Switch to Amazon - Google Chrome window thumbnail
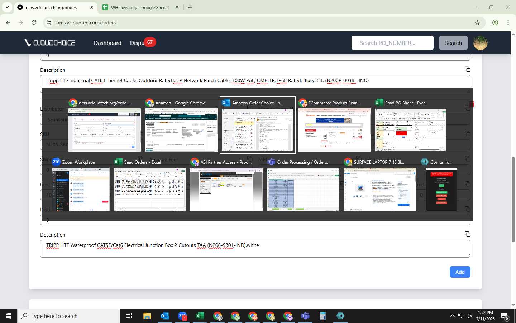The width and height of the screenshot is (516, 323). 181,125
